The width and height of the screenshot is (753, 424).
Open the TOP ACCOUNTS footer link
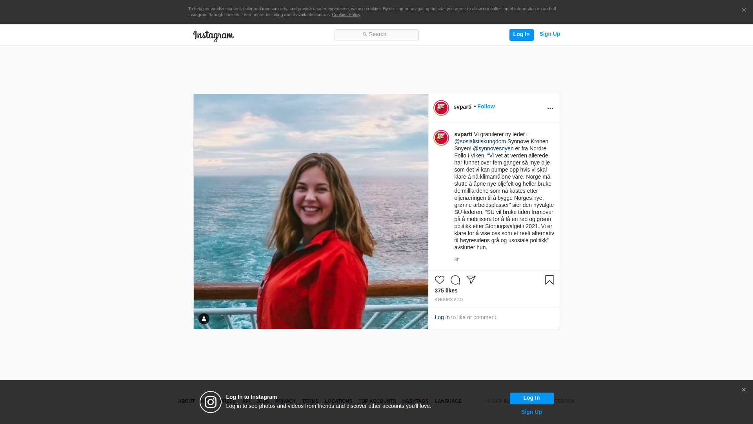coord(377,401)
